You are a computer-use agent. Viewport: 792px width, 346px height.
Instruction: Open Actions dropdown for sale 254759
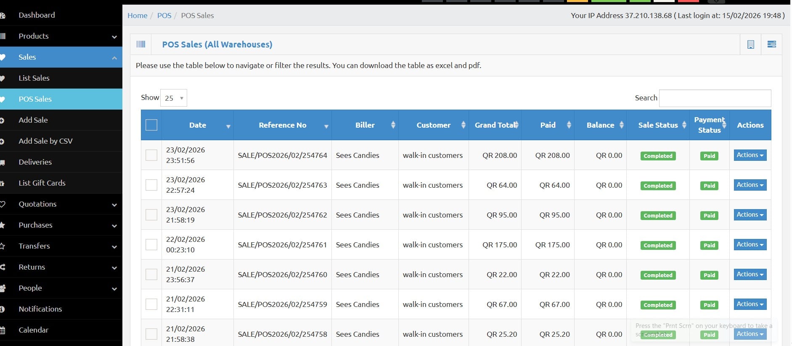[750, 304]
